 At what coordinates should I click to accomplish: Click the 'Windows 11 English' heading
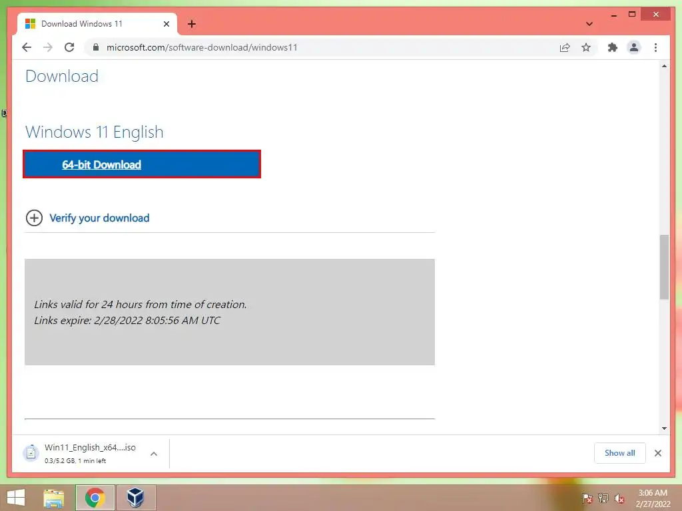pos(95,132)
